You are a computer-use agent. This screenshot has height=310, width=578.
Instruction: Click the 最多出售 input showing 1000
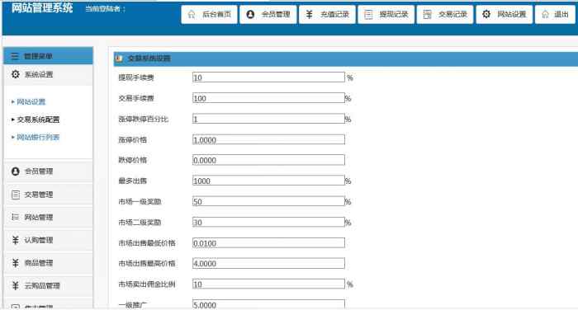coord(268,181)
